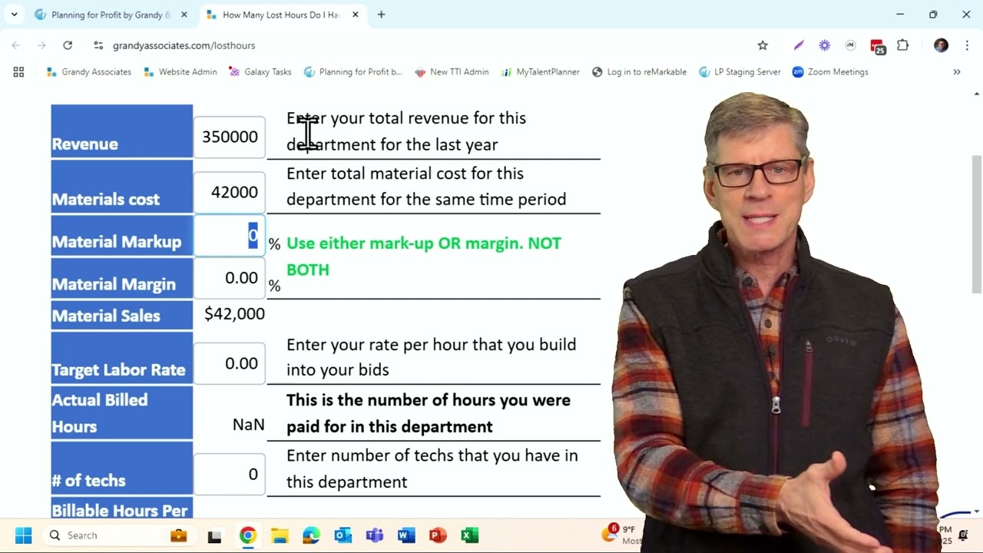Screen dimensions: 983x553
Task: Open Website Admin bookmark
Action: [x=180, y=71]
